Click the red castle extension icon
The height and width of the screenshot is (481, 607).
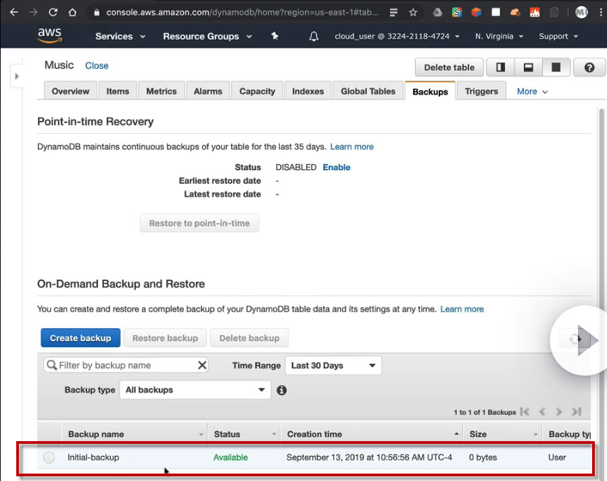point(535,12)
